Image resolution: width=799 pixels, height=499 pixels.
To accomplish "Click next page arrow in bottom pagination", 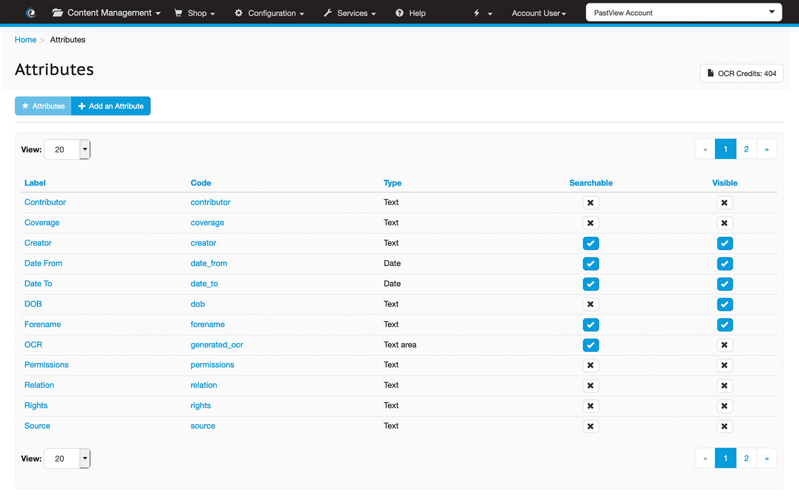I will point(767,458).
